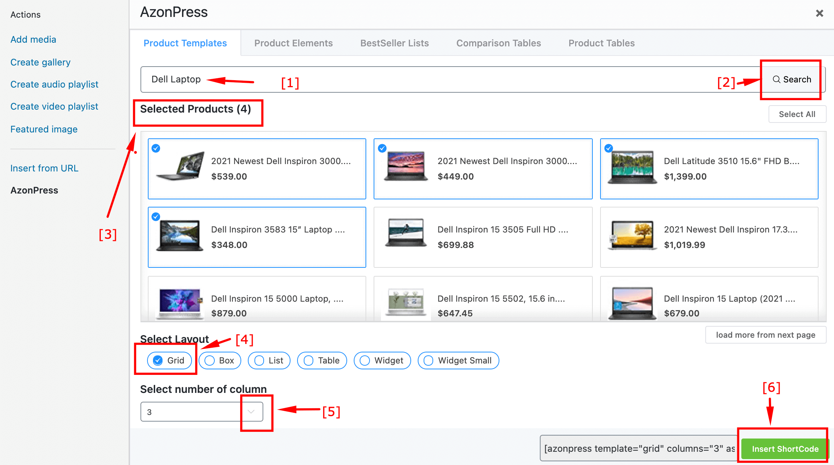Focus the Dell Laptop search field
The image size is (834, 465).
[450, 79]
